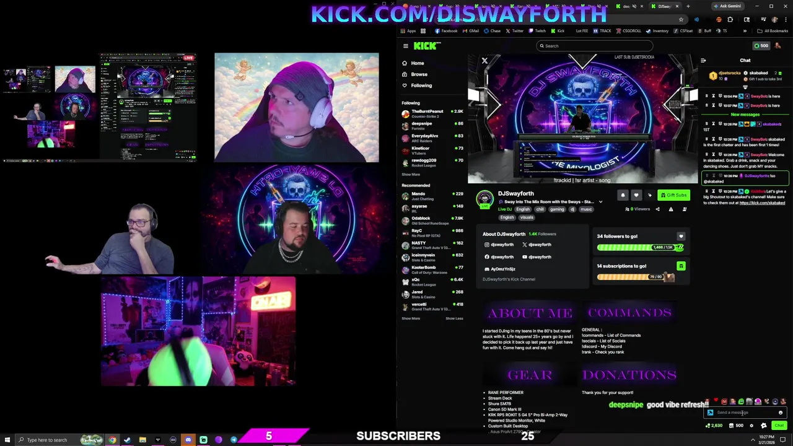Select the music tag

click(x=586, y=209)
